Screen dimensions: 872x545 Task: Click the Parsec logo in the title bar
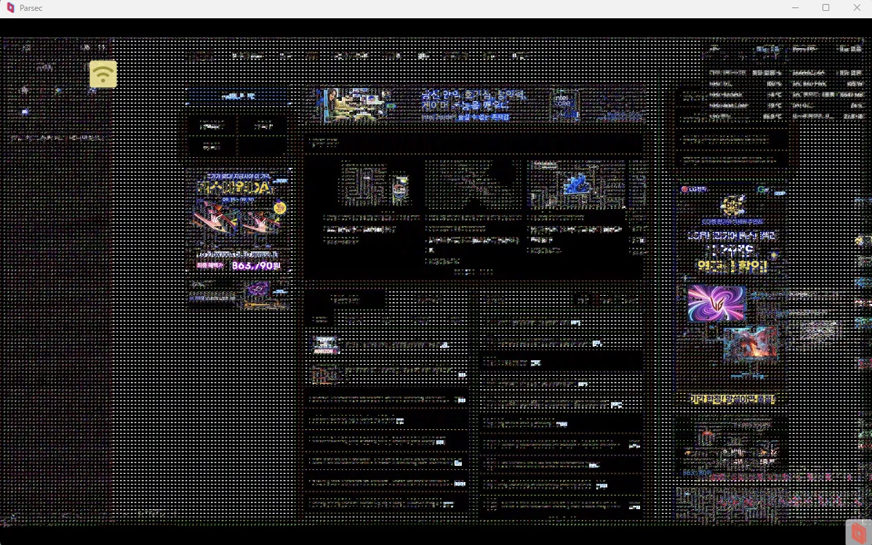pos(10,7)
